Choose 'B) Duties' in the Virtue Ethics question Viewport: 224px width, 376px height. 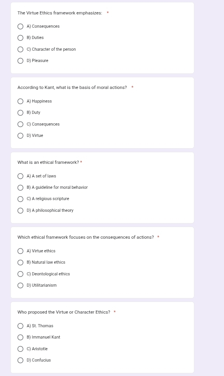[x=20, y=38]
